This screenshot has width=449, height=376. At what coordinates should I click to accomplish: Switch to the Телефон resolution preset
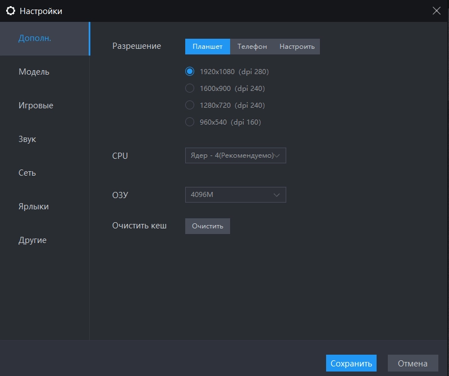point(251,47)
